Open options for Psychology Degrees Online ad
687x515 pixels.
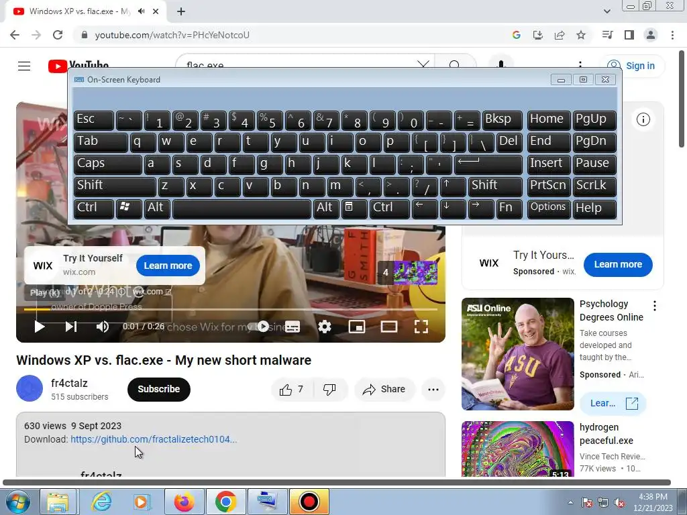(x=655, y=306)
